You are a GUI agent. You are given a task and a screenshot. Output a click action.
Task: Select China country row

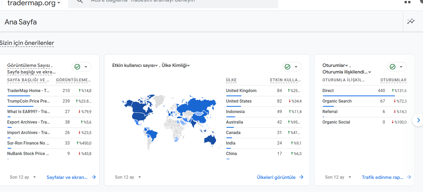point(264,154)
